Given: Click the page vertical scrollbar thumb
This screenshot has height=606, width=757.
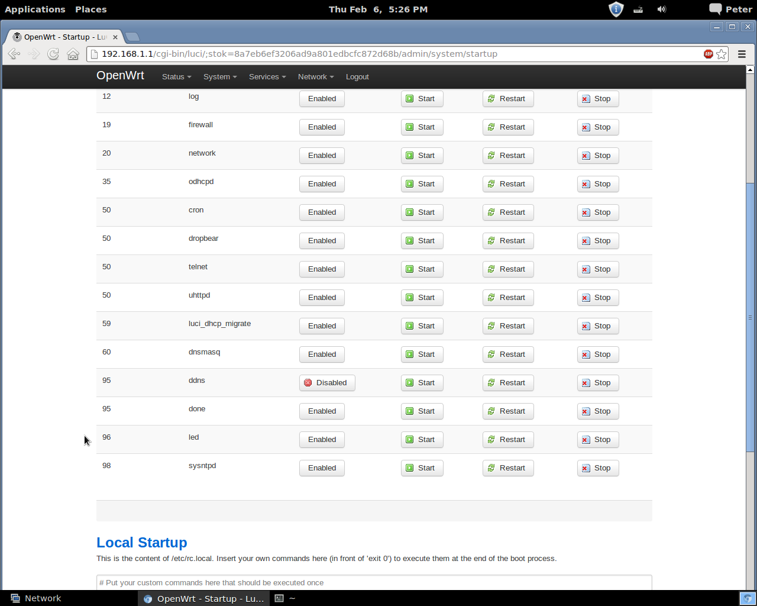Looking at the screenshot, I should click(750, 317).
